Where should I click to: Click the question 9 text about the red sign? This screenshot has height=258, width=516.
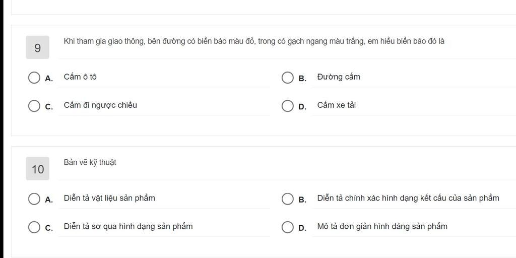click(254, 41)
